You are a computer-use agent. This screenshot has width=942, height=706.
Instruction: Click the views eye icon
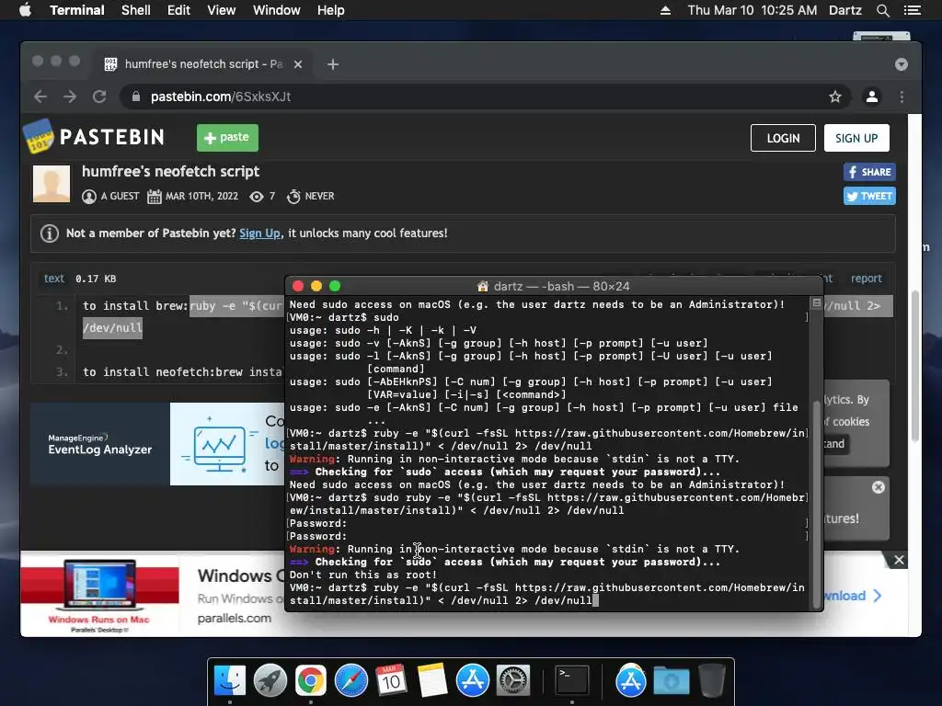tap(257, 197)
